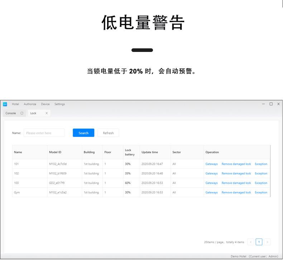283x260 pixels.
Task: Go to the previous page arrow
Action: [251, 242]
